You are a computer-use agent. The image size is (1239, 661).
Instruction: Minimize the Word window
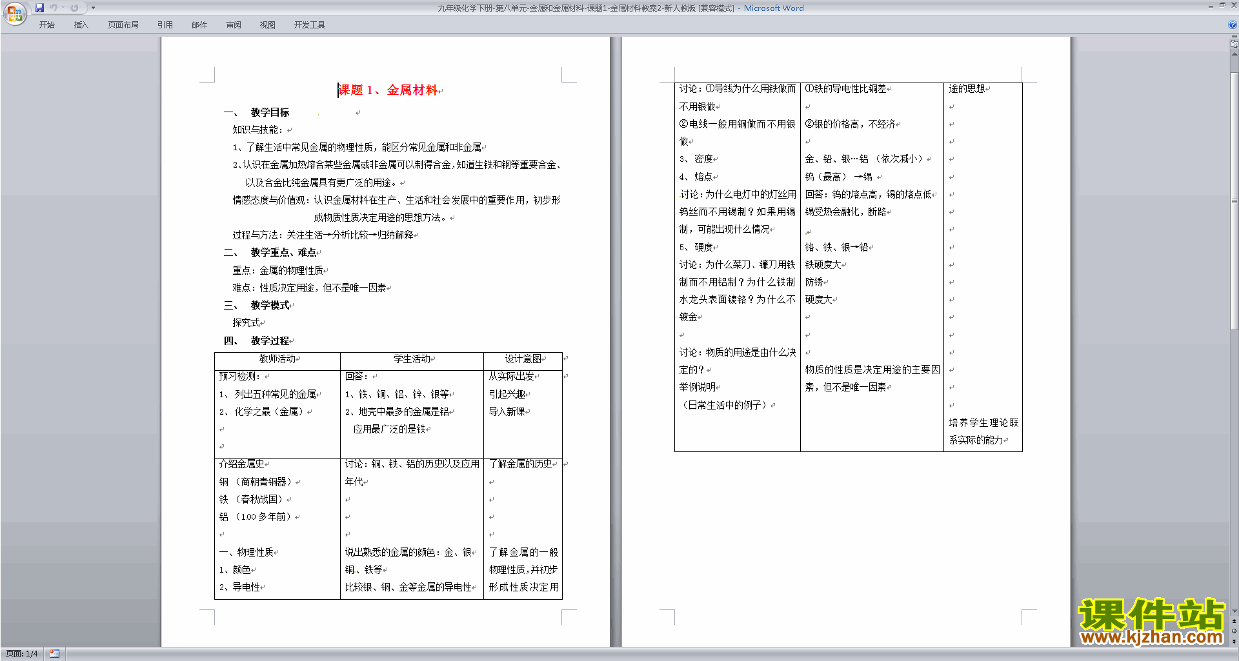click(x=1211, y=6)
